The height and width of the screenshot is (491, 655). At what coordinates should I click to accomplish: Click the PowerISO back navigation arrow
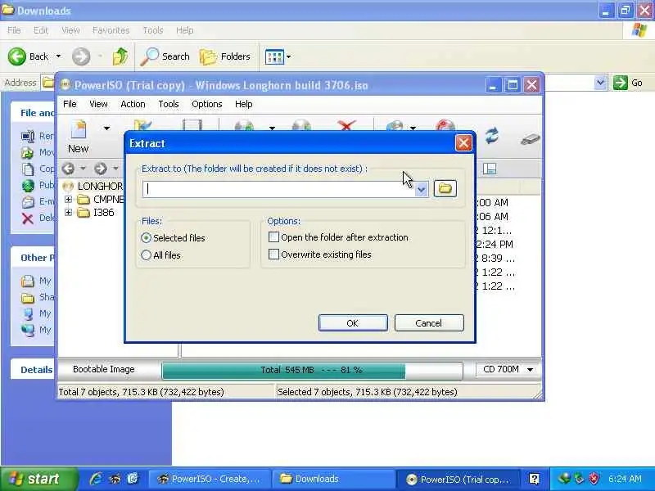coord(68,169)
